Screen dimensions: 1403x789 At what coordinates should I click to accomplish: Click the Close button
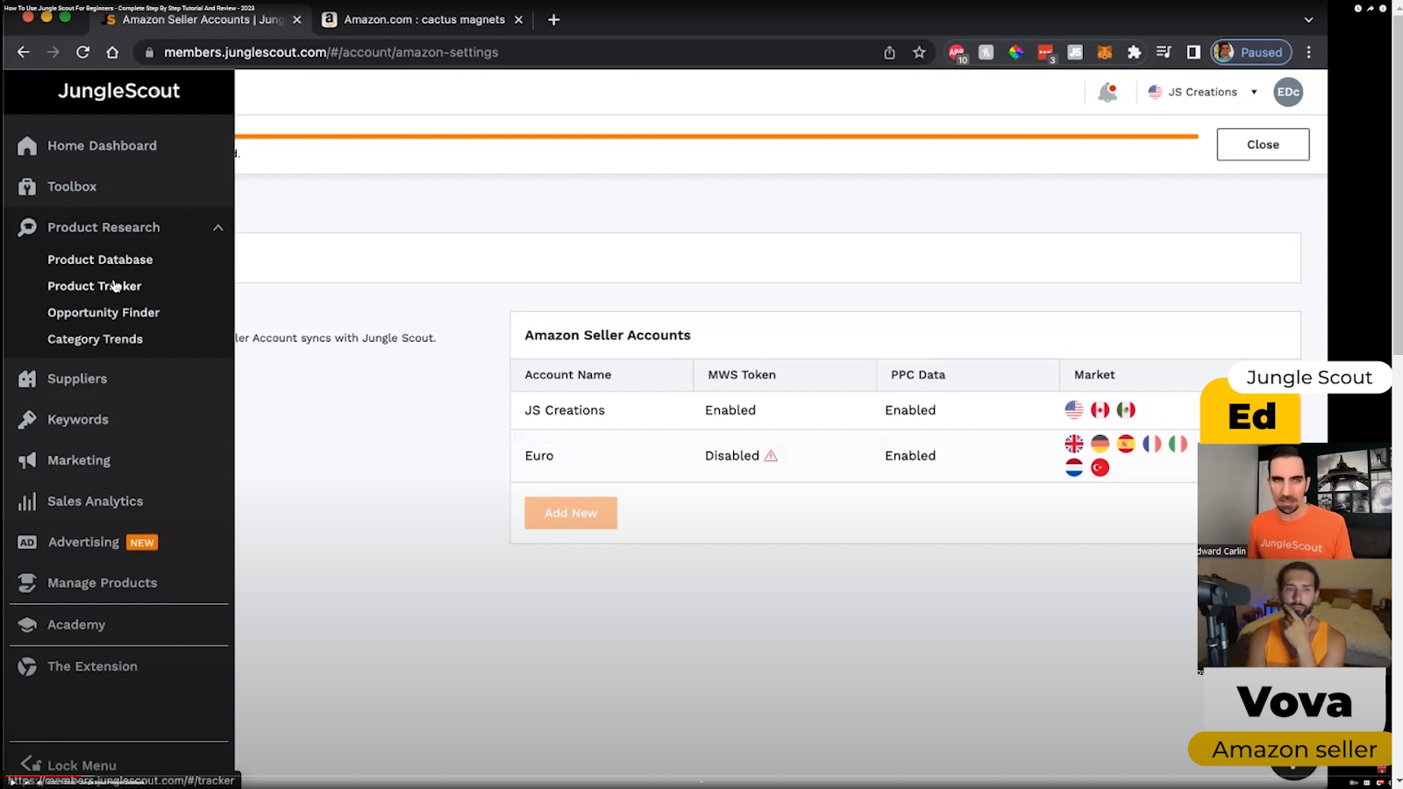[x=1263, y=145]
